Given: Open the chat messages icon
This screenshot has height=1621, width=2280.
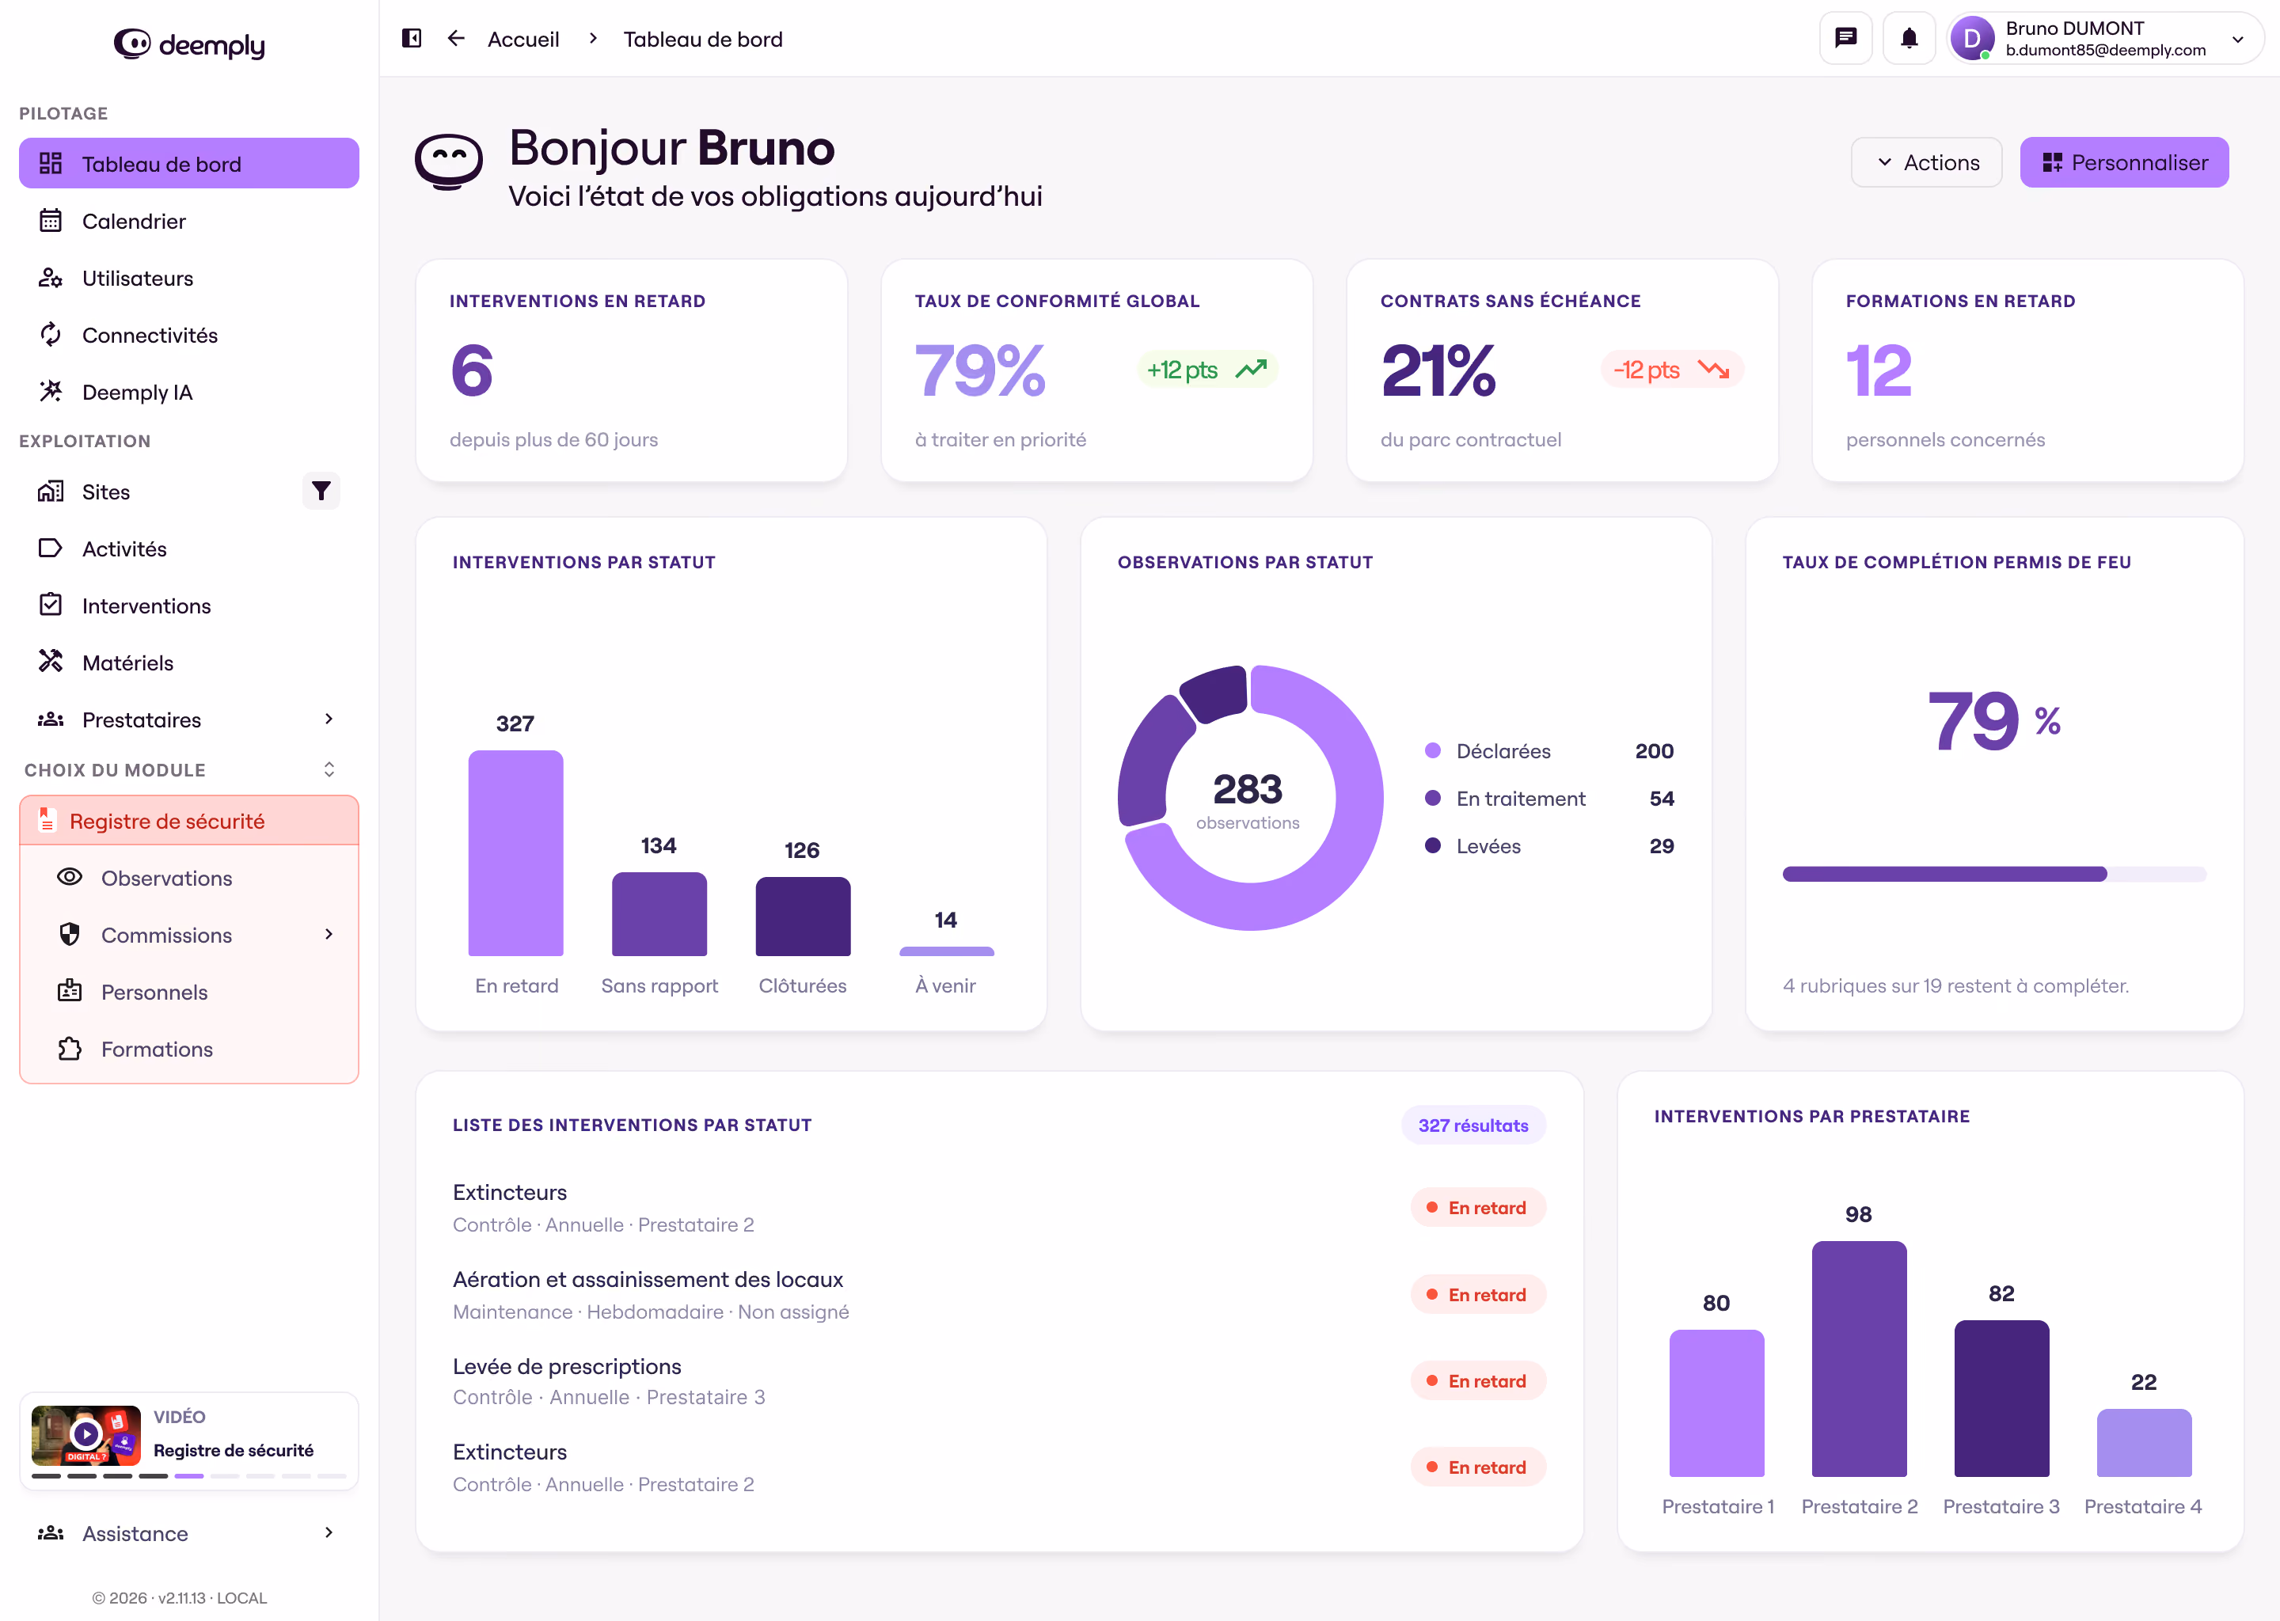Looking at the screenshot, I should point(1845,39).
